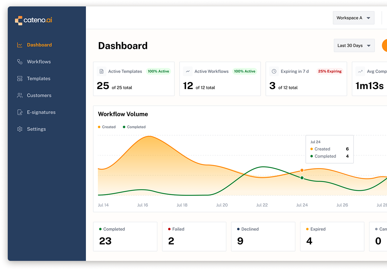Click the Jul 20 axis label
This screenshot has height=270, width=387.
coord(222,205)
